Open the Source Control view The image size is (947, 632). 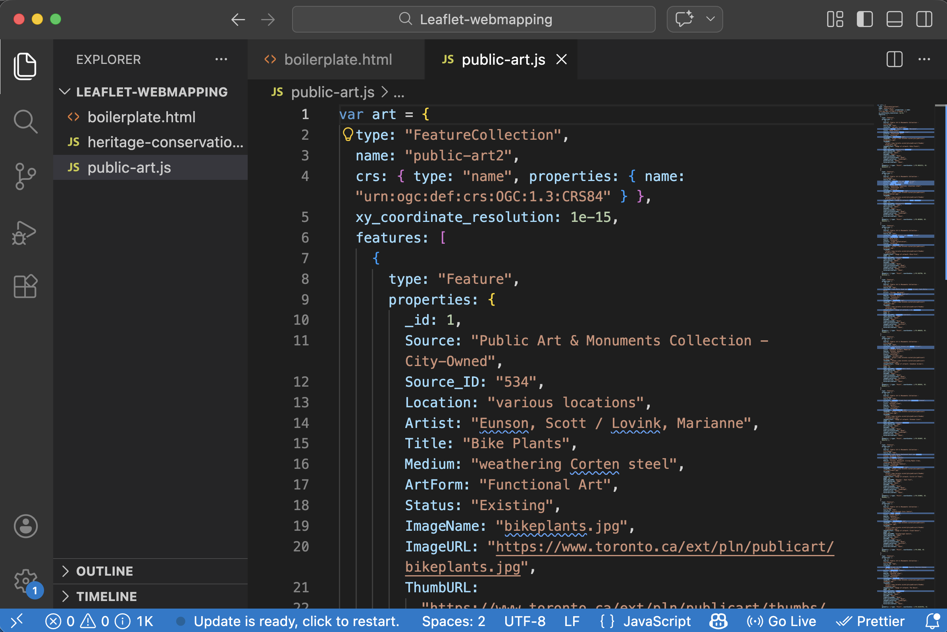coord(25,176)
